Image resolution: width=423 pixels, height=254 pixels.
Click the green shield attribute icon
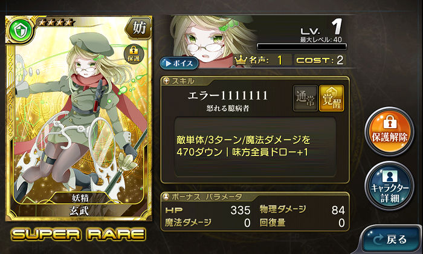point(19,31)
